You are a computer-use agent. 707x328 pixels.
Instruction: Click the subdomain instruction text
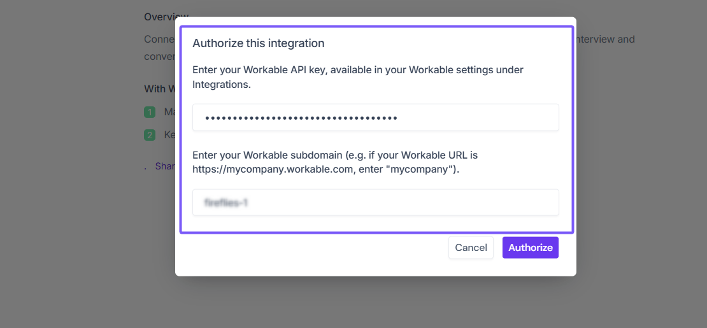(x=335, y=162)
